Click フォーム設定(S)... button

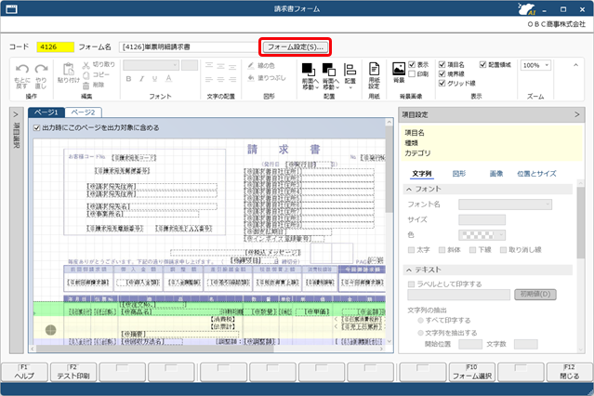point(296,47)
